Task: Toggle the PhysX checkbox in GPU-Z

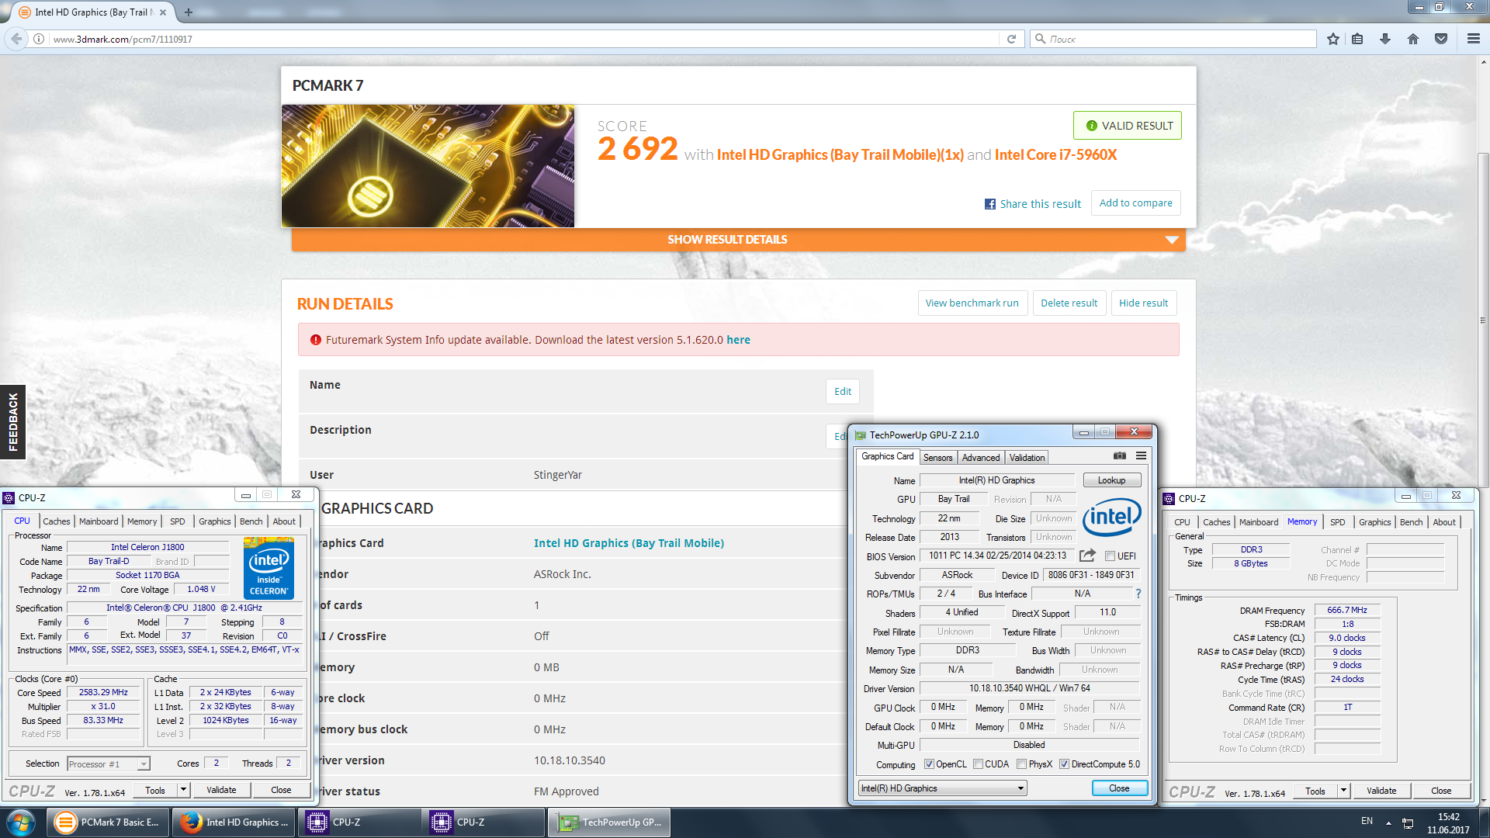Action: [x=1021, y=764]
